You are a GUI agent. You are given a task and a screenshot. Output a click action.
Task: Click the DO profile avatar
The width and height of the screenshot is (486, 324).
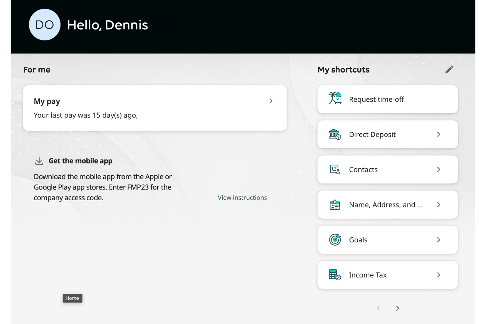(45, 25)
